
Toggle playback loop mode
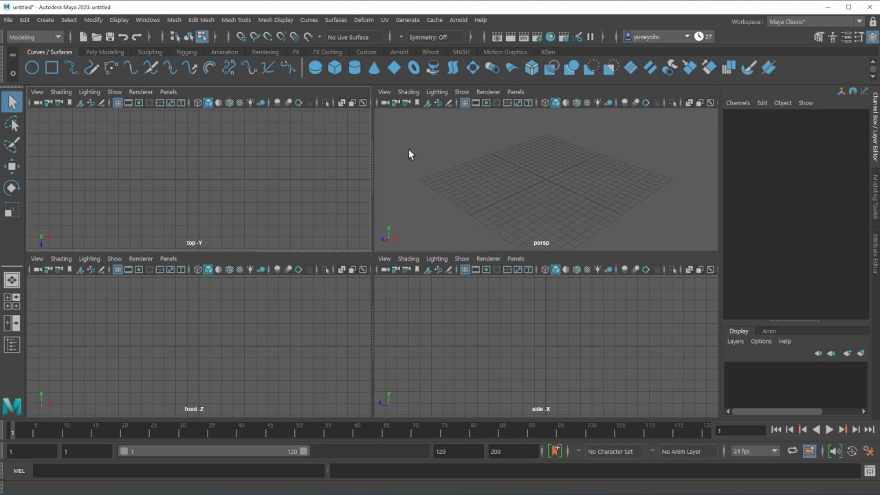click(x=792, y=451)
